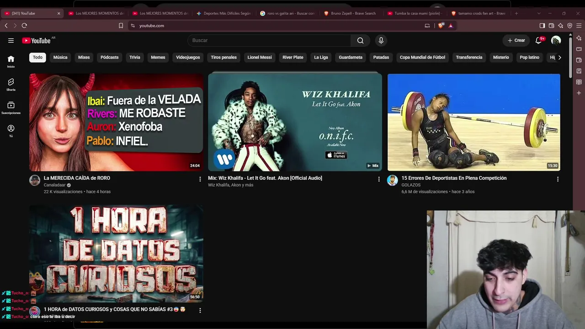
Task: Click the browser forward arrow
Action: coord(15,26)
